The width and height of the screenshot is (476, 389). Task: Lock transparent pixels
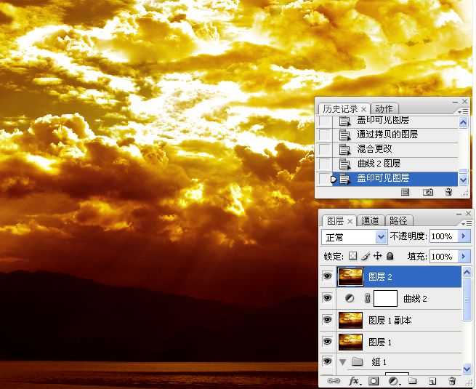352,256
